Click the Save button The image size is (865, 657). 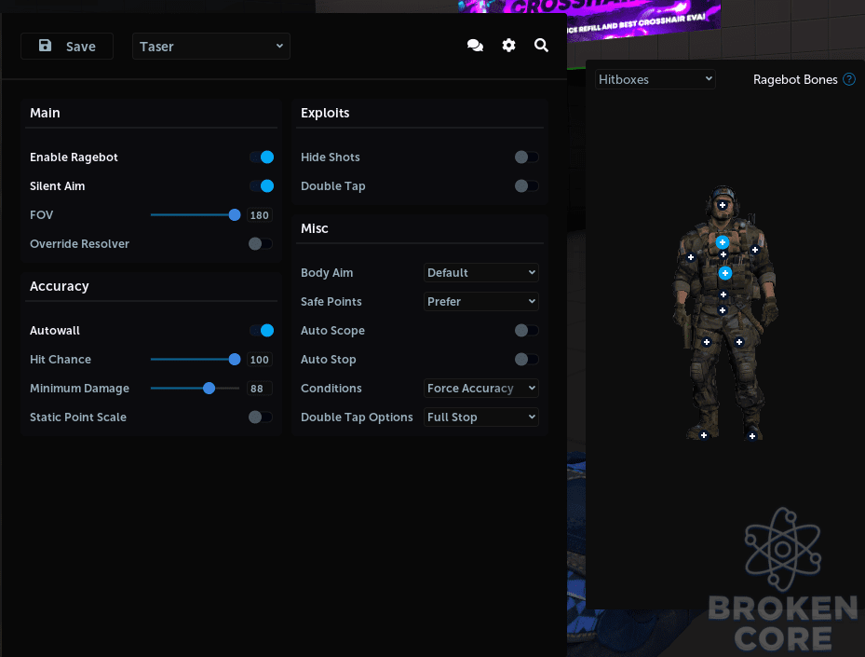(67, 47)
